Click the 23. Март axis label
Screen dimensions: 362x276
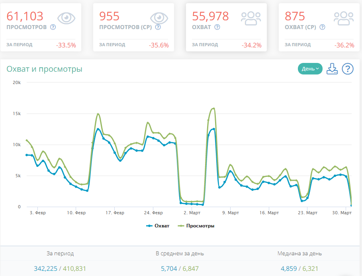307,213
